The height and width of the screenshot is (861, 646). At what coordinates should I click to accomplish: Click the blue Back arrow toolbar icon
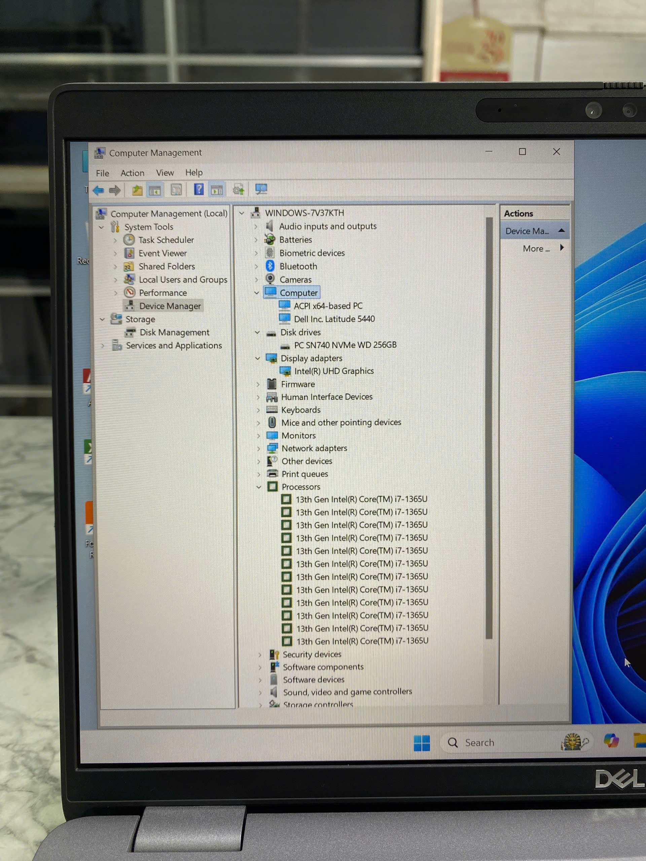(98, 190)
